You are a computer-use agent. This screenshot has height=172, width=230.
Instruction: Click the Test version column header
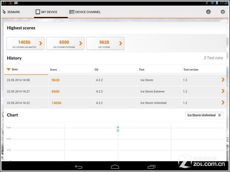(191, 70)
